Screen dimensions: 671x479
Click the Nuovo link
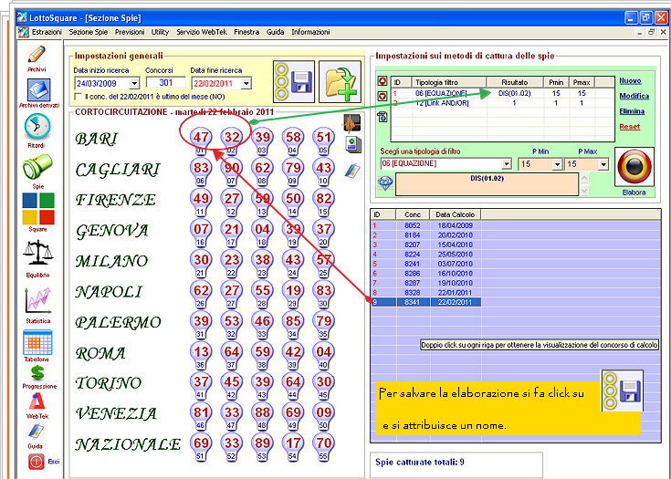tap(630, 81)
